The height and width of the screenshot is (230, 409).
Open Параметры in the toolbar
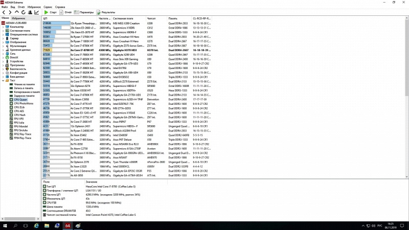pos(84,12)
